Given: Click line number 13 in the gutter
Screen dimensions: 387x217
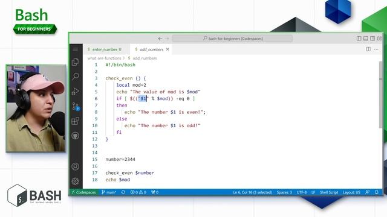Looking at the screenshot, I should (95, 146).
